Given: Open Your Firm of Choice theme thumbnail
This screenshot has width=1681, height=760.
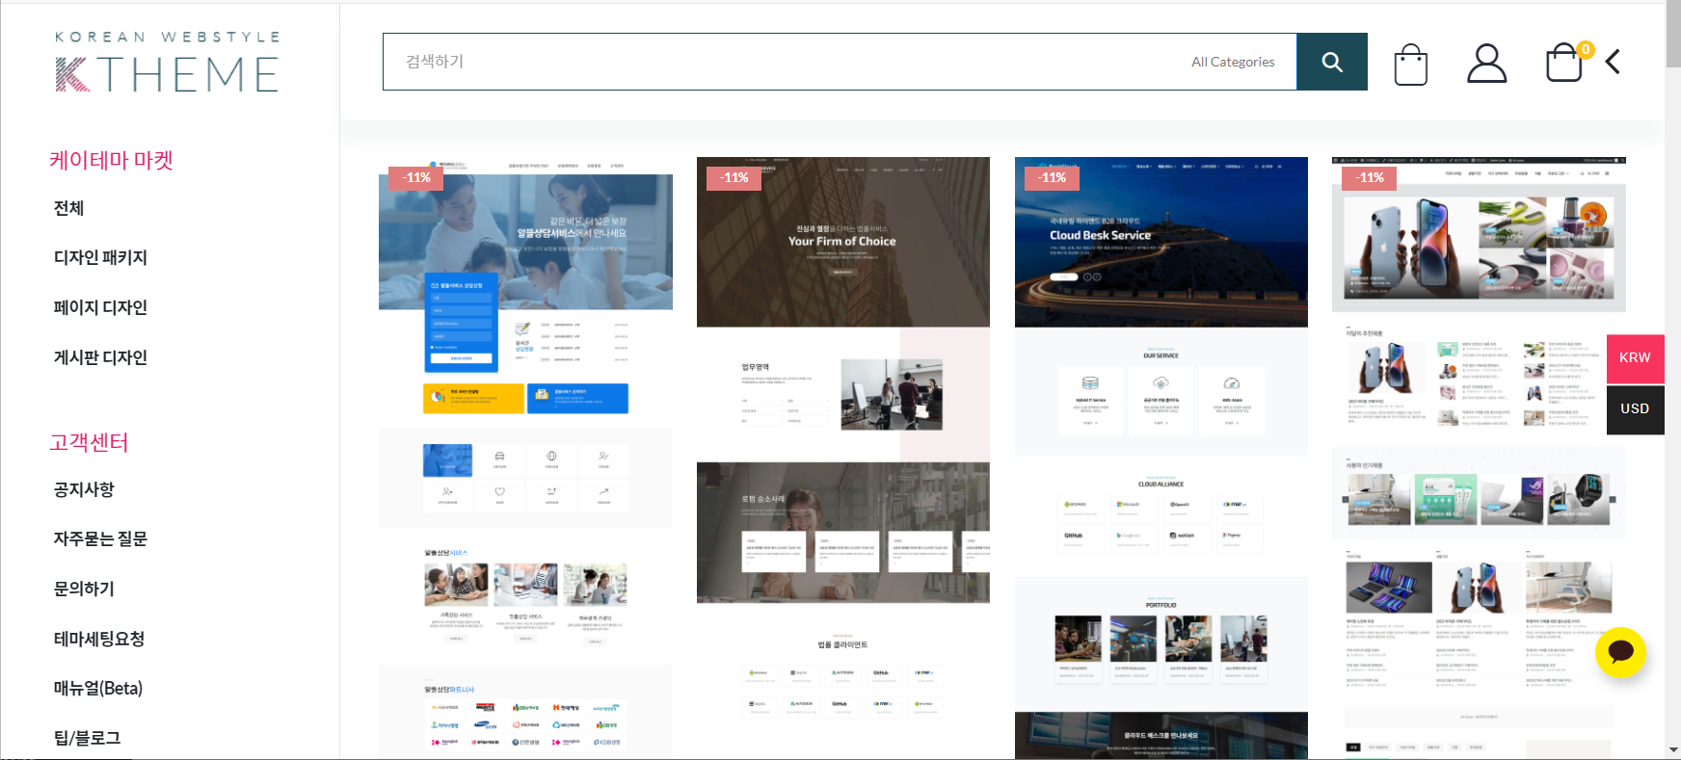Looking at the screenshot, I should click(843, 458).
